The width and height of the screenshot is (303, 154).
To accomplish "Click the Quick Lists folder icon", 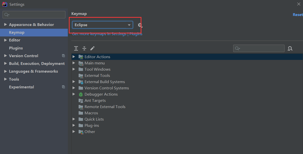I will click(x=81, y=119).
